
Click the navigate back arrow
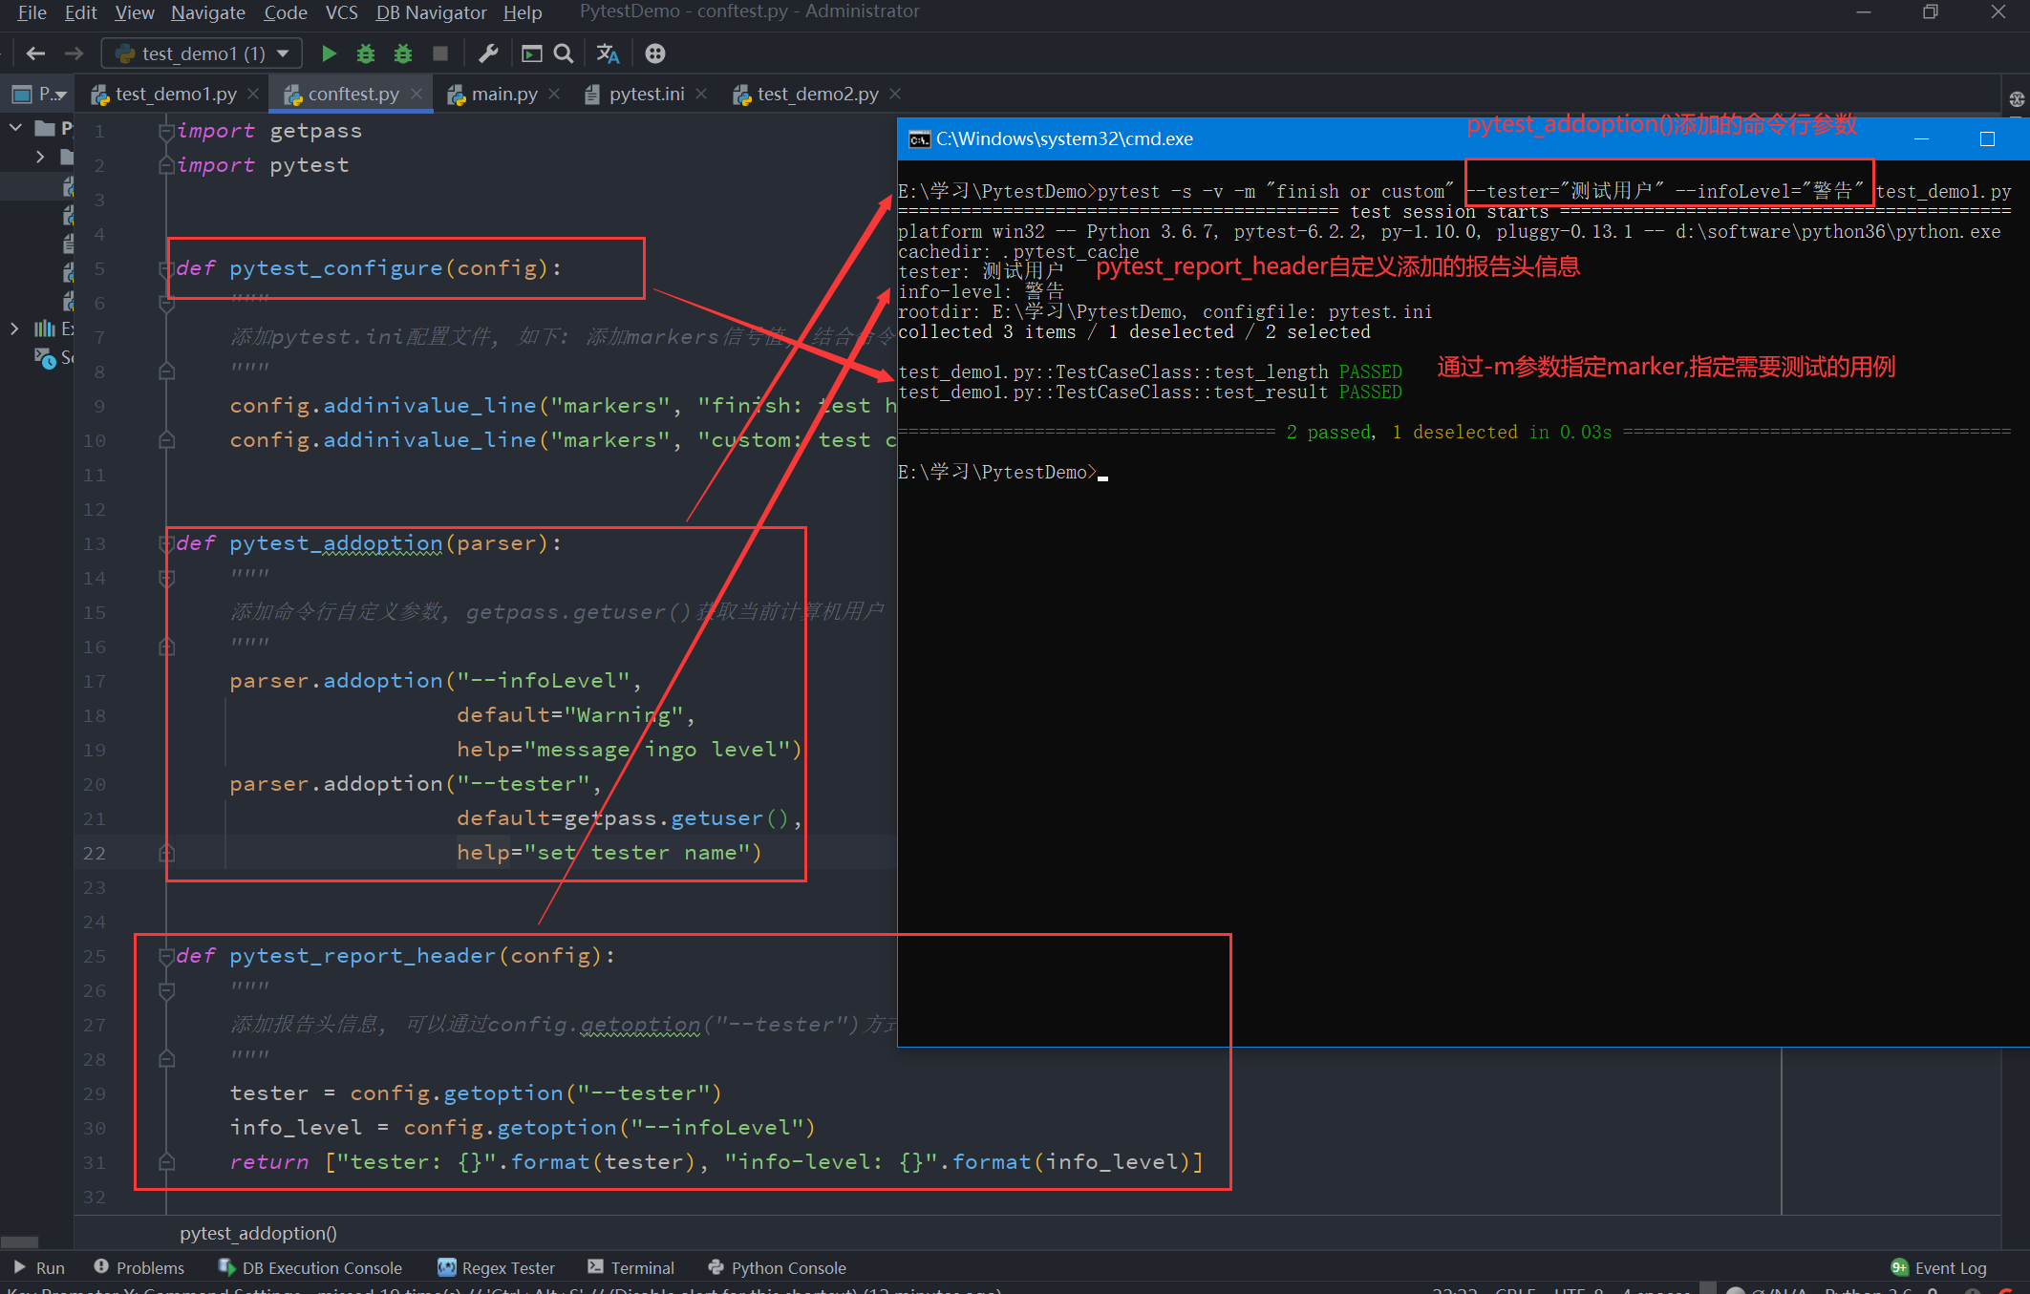point(35,53)
